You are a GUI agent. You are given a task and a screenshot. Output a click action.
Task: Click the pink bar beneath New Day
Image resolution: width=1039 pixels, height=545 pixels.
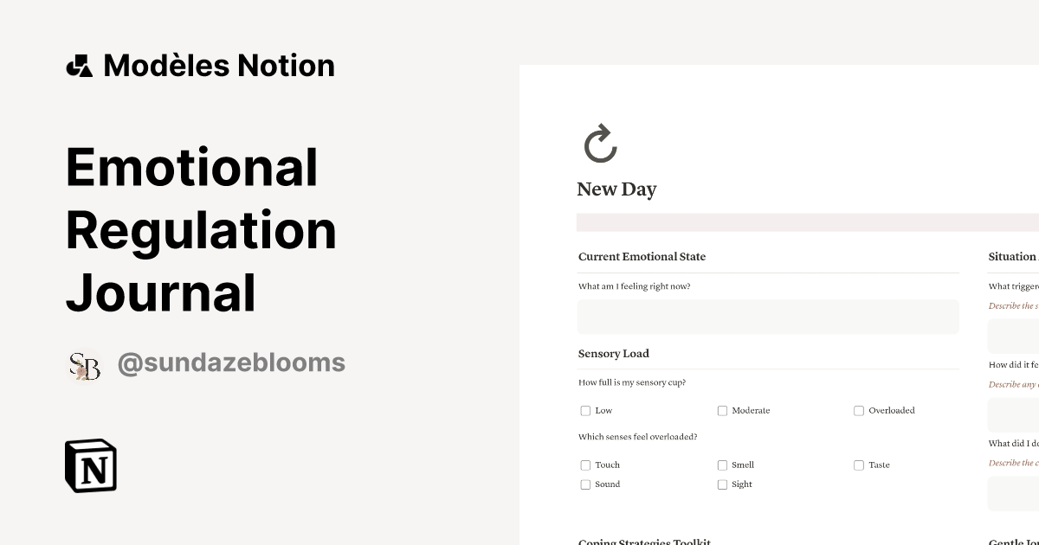(x=805, y=221)
